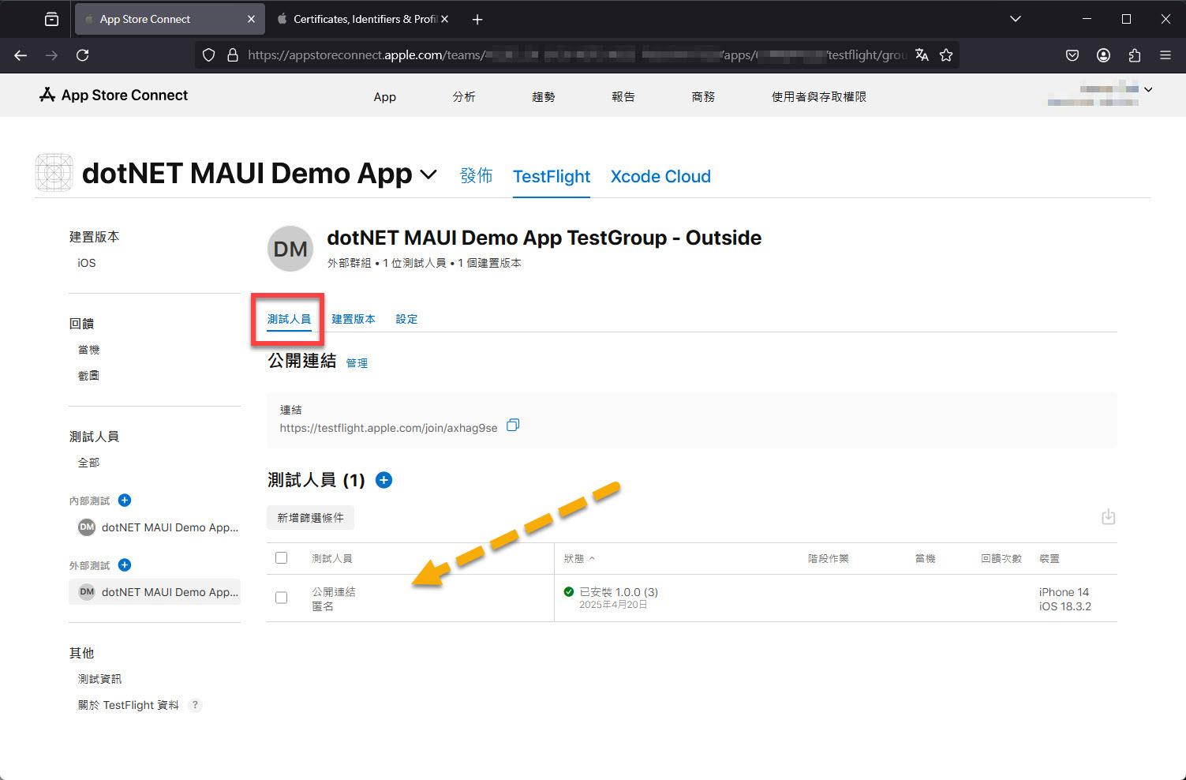Open the user account dropdown
Viewport: 1186px width, 780px height.
point(1148,90)
